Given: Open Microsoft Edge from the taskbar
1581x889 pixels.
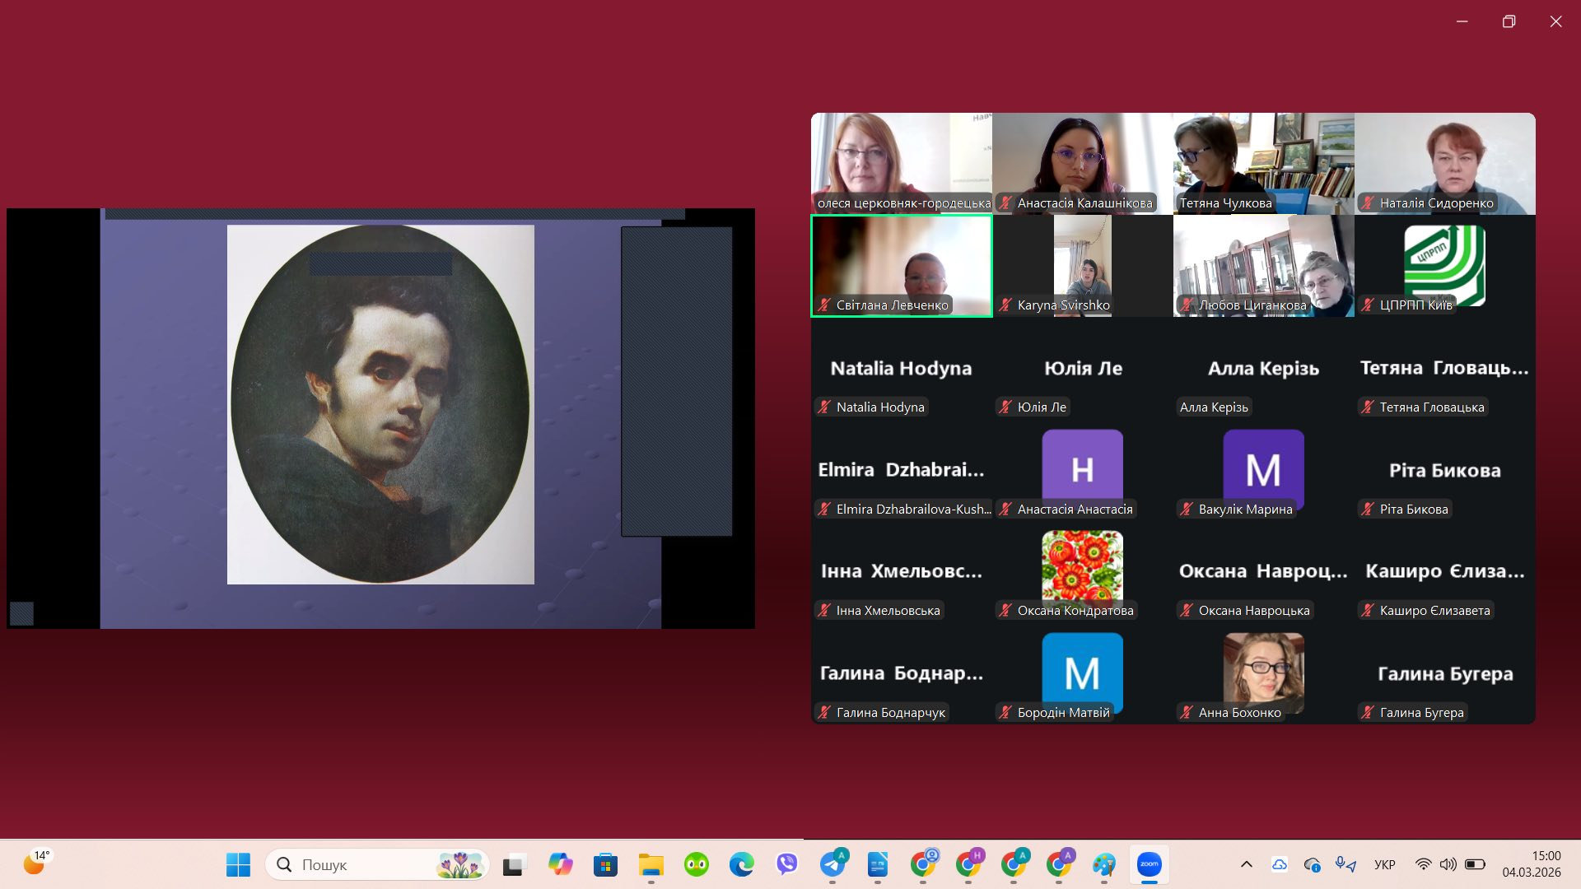Looking at the screenshot, I should coord(742,864).
